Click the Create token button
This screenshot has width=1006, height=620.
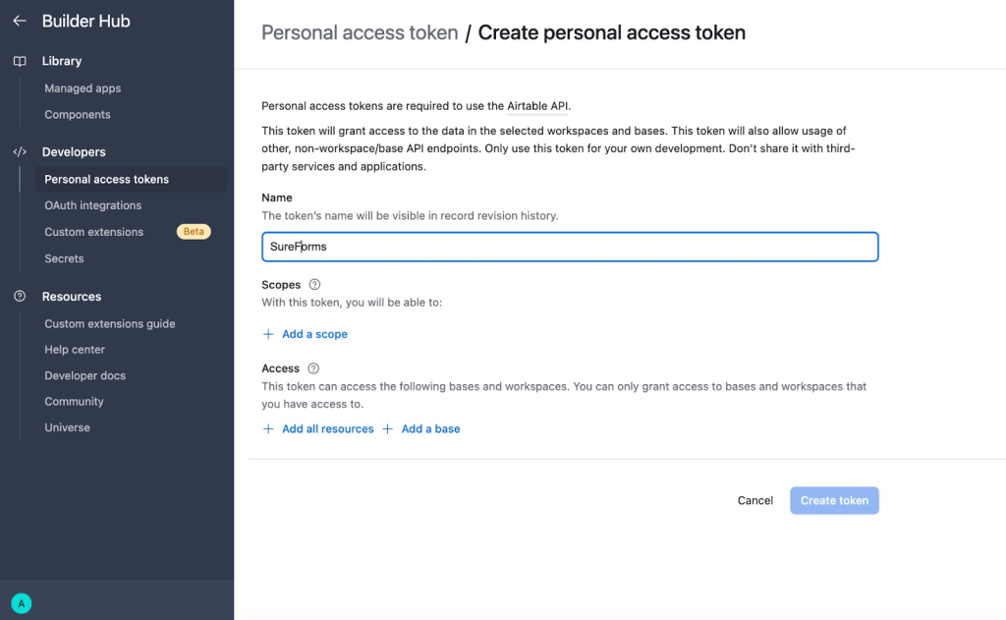click(x=834, y=500)
